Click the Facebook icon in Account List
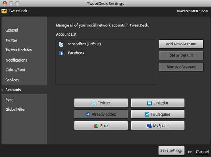 point(61,53)
